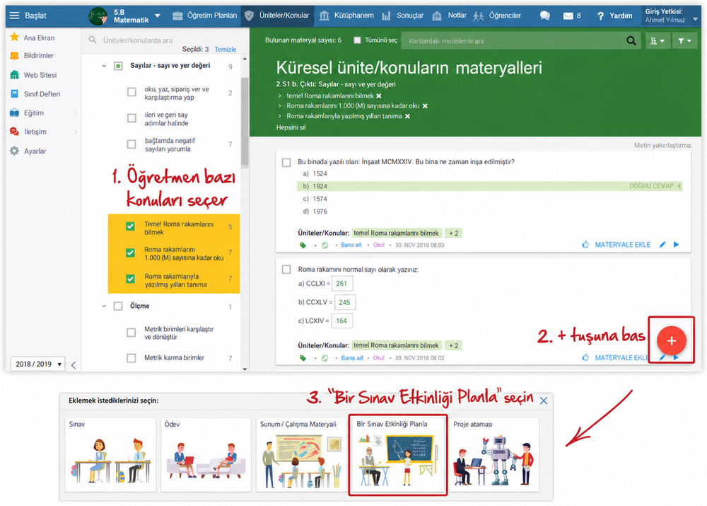The width and height of the screenshot is (707, 506).
Task: Open the Kütüphanem tab
Action: coord(346,16)
